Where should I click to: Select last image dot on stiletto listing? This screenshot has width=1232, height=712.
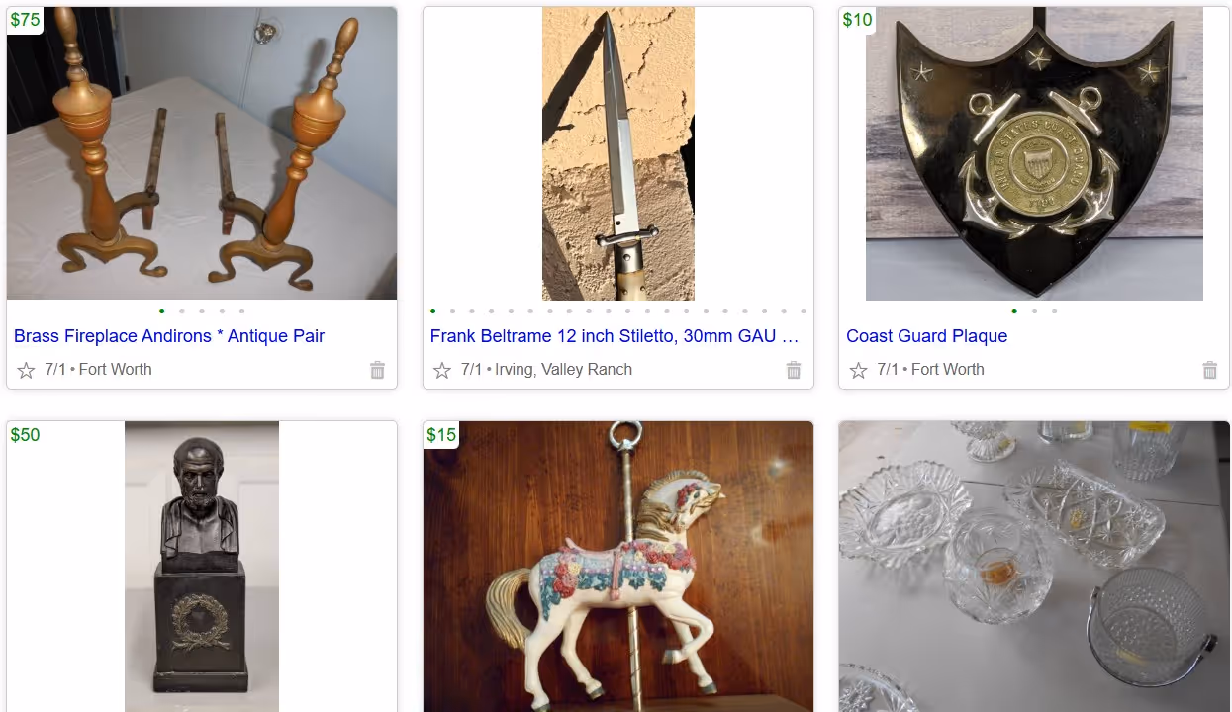804,311
